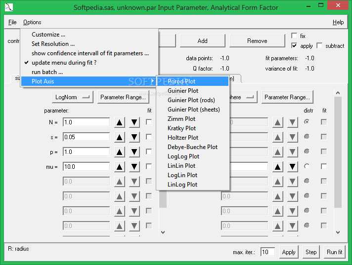Click the Apply button
The width and height of the screenshot is (352, 265).
coord(289,252)
